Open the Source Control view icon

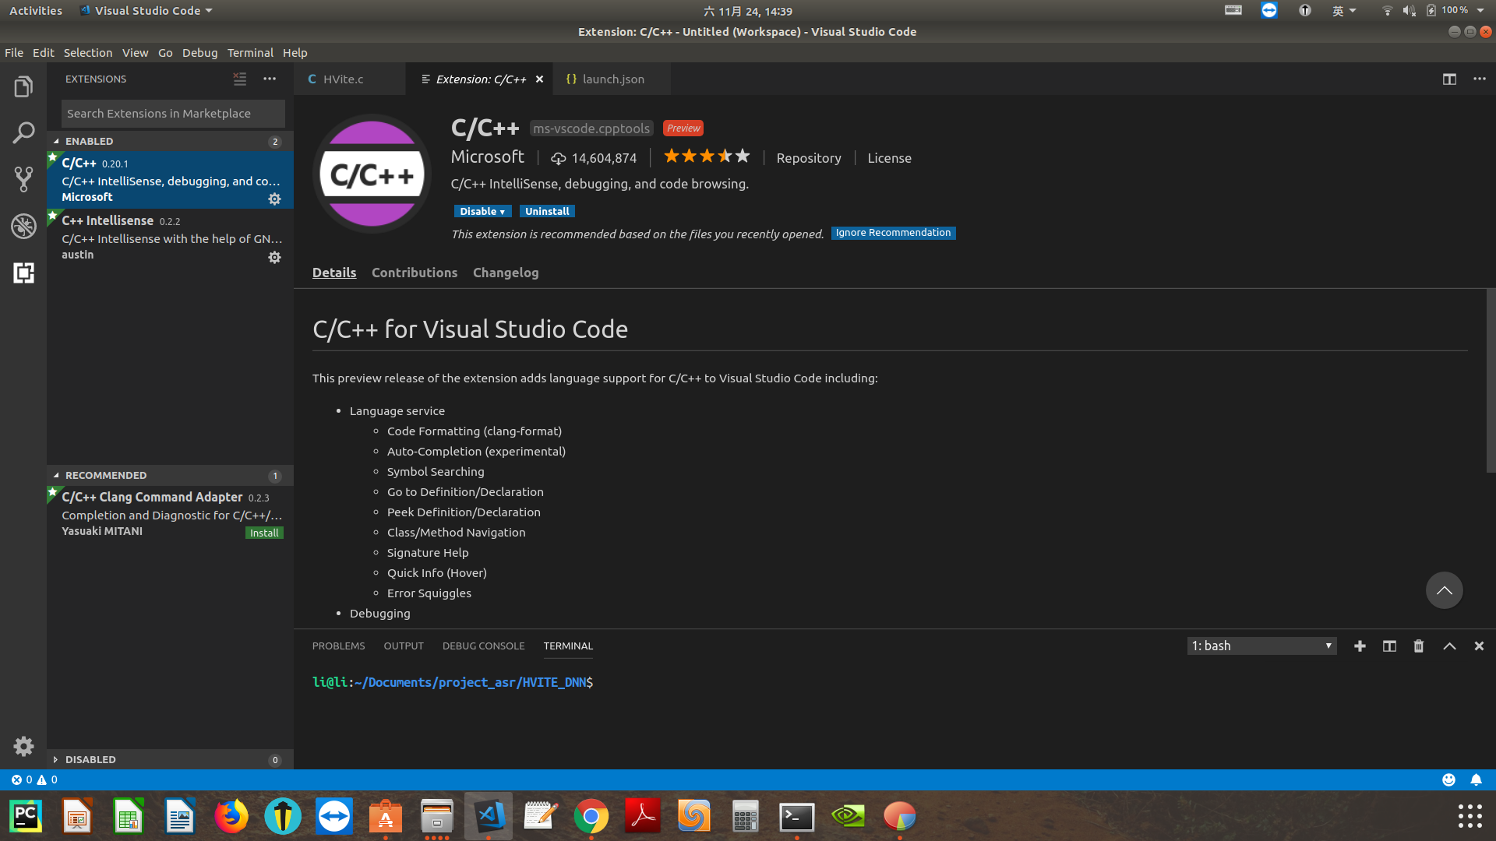pos(23,180)
